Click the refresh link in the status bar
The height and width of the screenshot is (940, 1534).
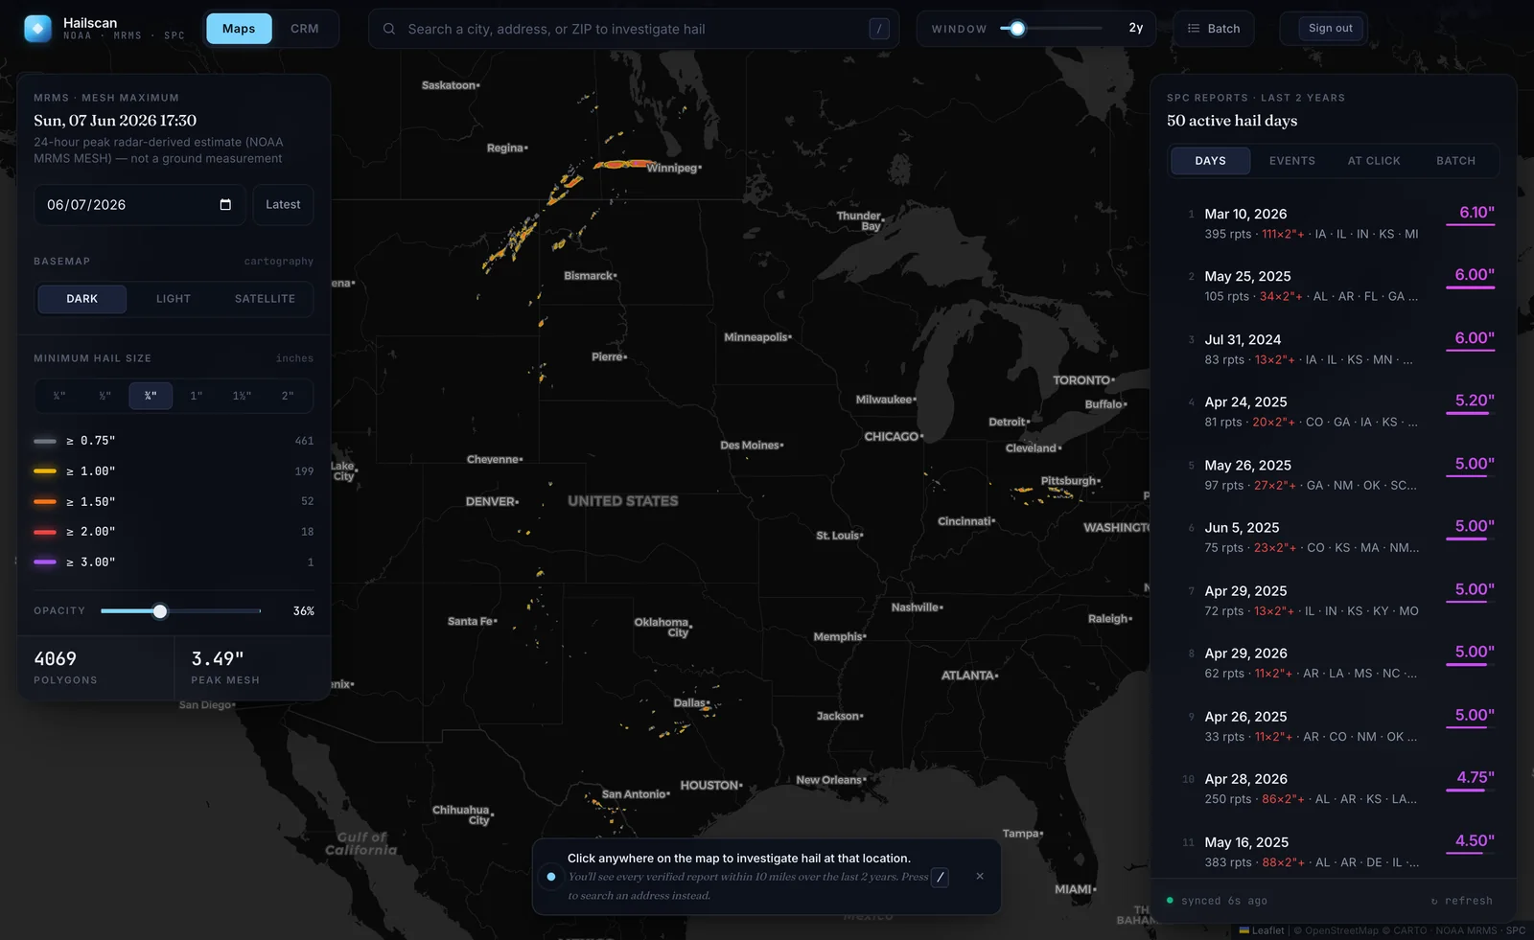coord(1461,901)
